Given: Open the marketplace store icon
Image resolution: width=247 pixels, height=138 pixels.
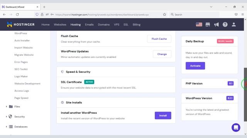Looking at the screenshot, I should coord(208,25).
